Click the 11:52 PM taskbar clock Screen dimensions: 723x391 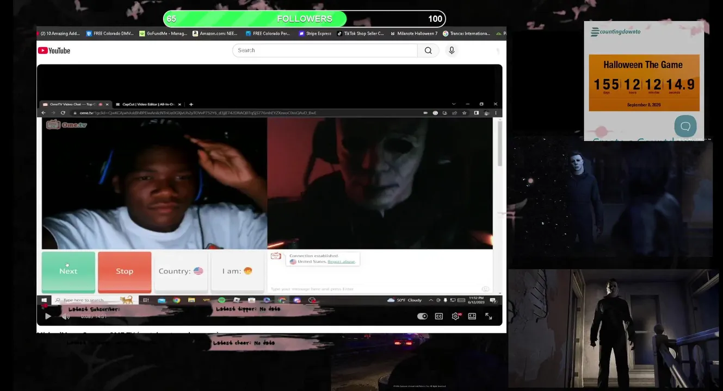pos(477,300)
